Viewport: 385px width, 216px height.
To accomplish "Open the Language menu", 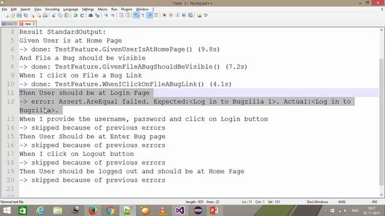I will 71,10.
